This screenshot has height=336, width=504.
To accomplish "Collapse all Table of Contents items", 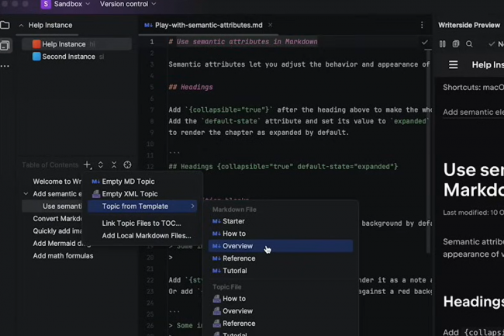I will 114,165.
